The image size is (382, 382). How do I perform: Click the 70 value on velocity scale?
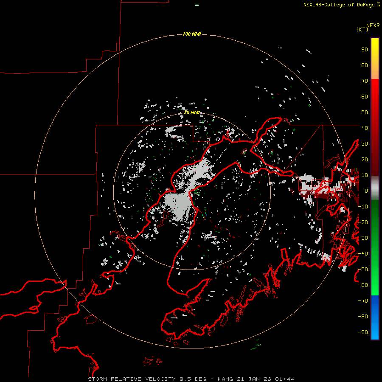pos(365,81)
